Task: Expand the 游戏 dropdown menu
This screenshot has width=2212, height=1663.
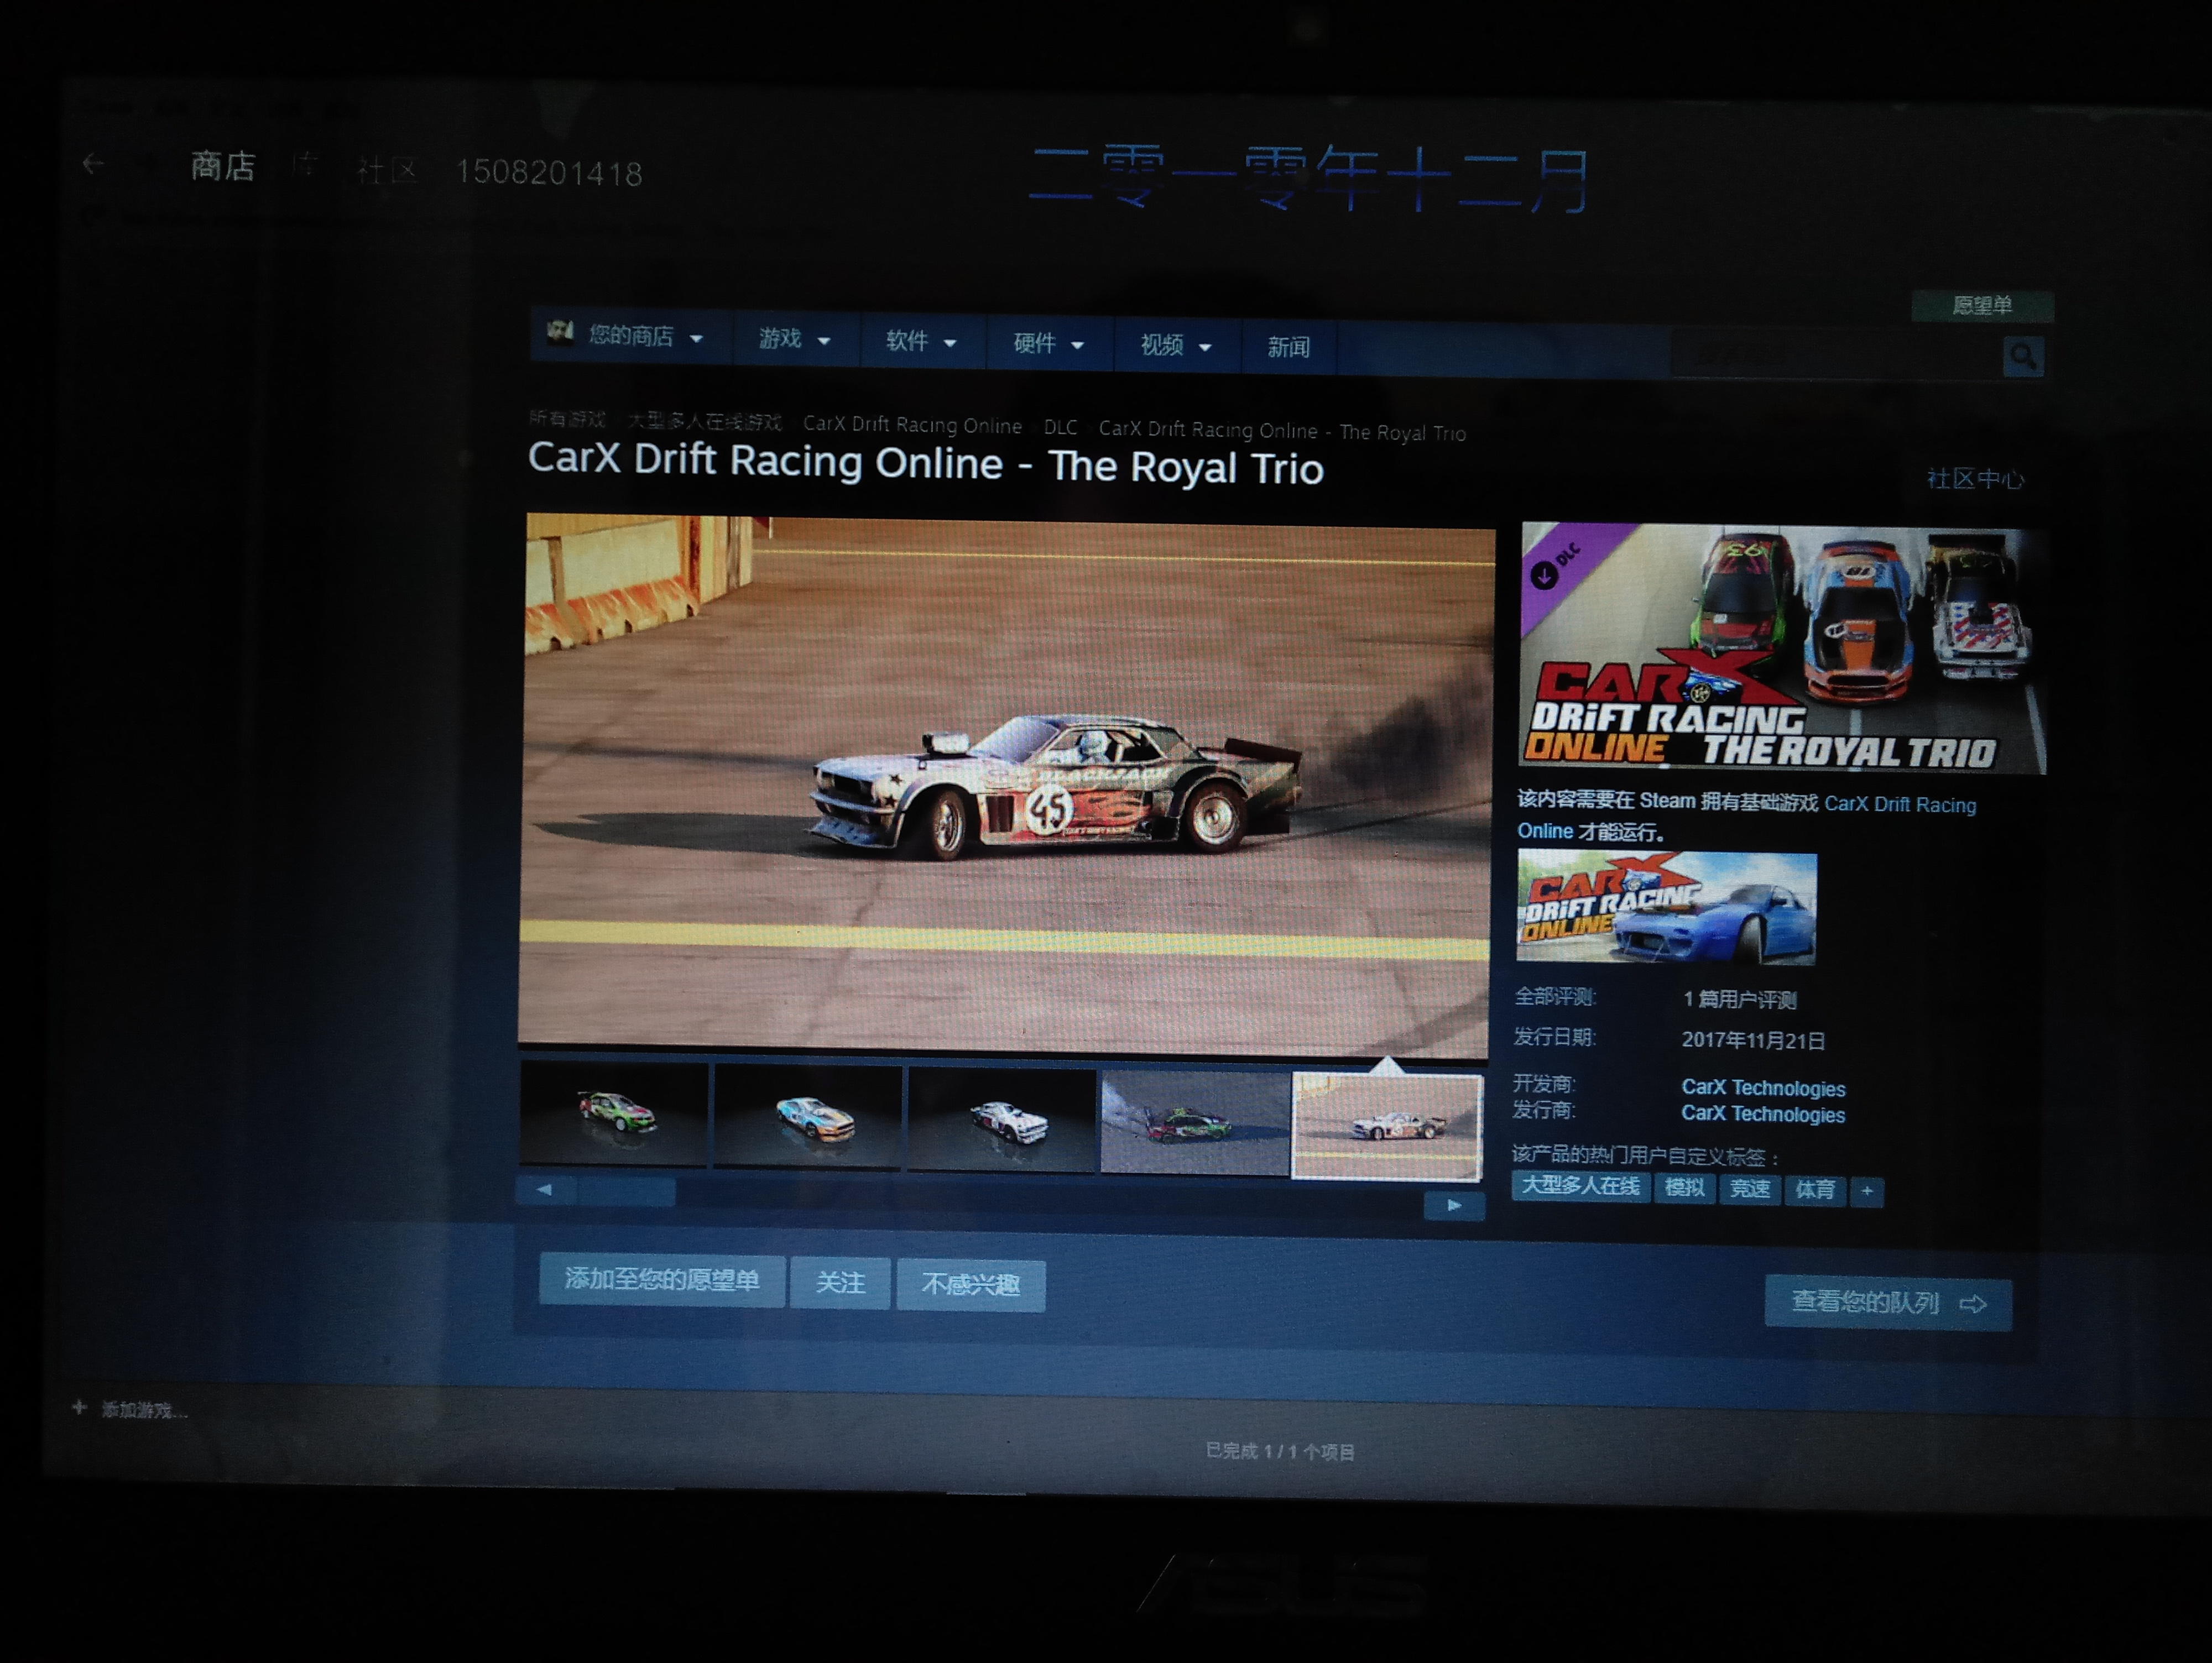Action: point(795,340)
